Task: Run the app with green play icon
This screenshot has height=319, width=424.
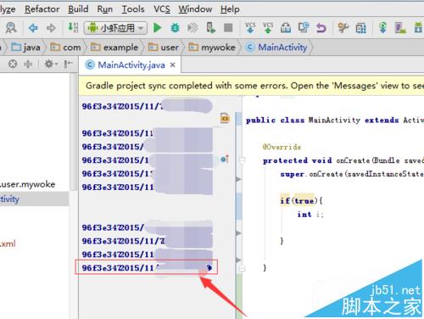Action: [157, 28]
